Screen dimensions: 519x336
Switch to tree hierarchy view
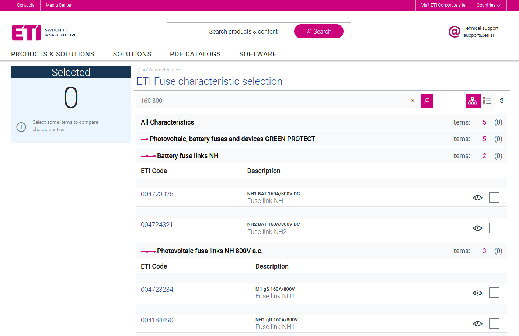point(473,101)
